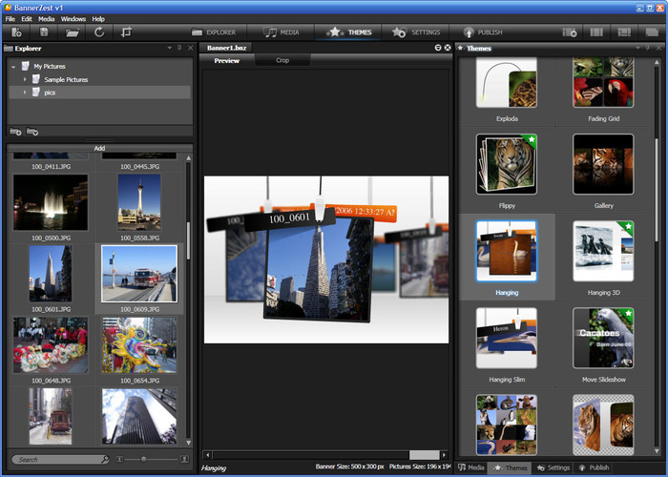Open the Explorer workspace button
This screenshot has width=668, height=477.
point(214,32)
